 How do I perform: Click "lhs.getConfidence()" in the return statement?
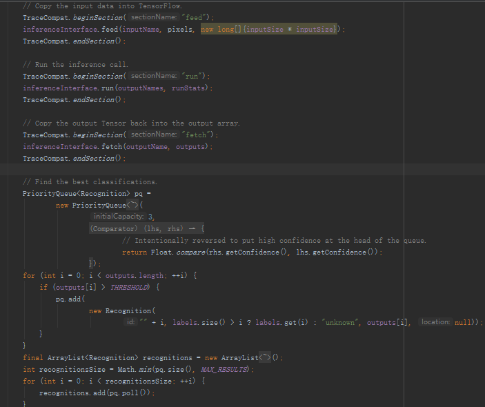335,252
